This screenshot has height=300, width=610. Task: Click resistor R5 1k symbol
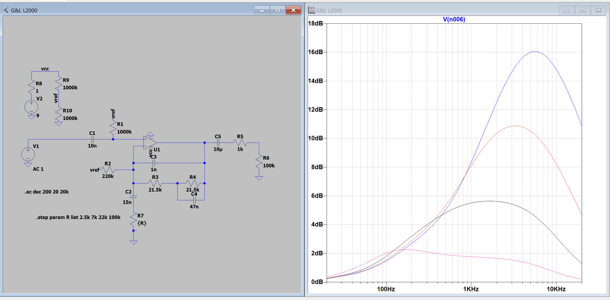241,142
